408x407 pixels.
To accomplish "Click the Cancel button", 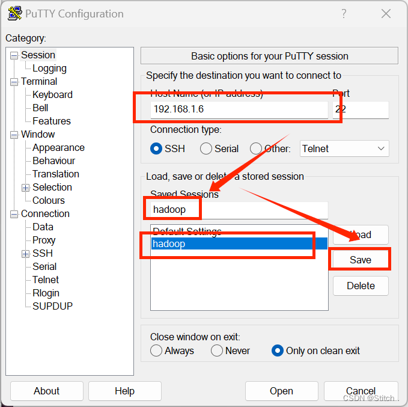I will pos(361,391).
